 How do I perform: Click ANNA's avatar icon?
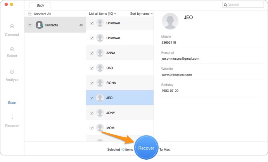pos(100,53)
